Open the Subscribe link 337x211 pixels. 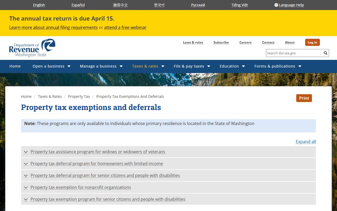coord(221,42)
